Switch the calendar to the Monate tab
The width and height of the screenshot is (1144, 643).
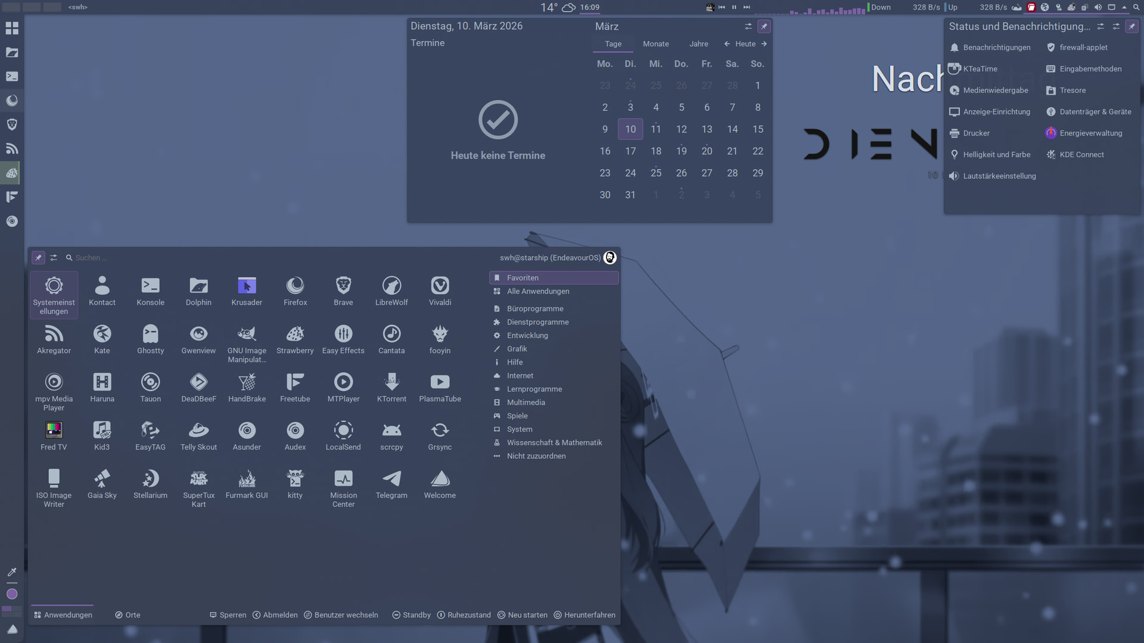[x=655, y=44]
